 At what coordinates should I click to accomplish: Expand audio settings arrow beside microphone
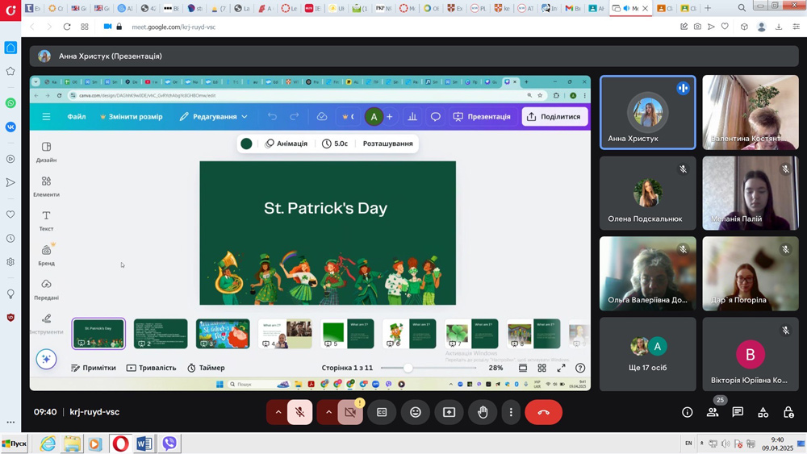coord(278,412)
